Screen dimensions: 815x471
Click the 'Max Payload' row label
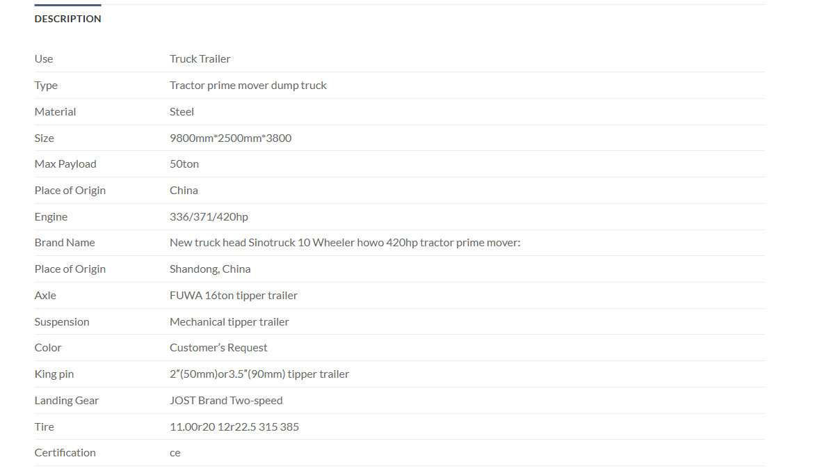tap(65, 163)
